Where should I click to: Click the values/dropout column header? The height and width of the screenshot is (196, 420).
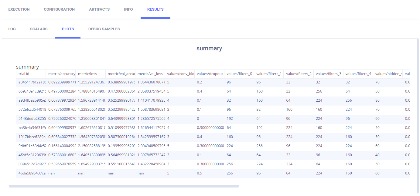point(209,74)
